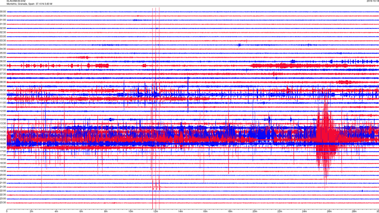
Task: Click the 18m axis tick label
Action: click(230, 211)
